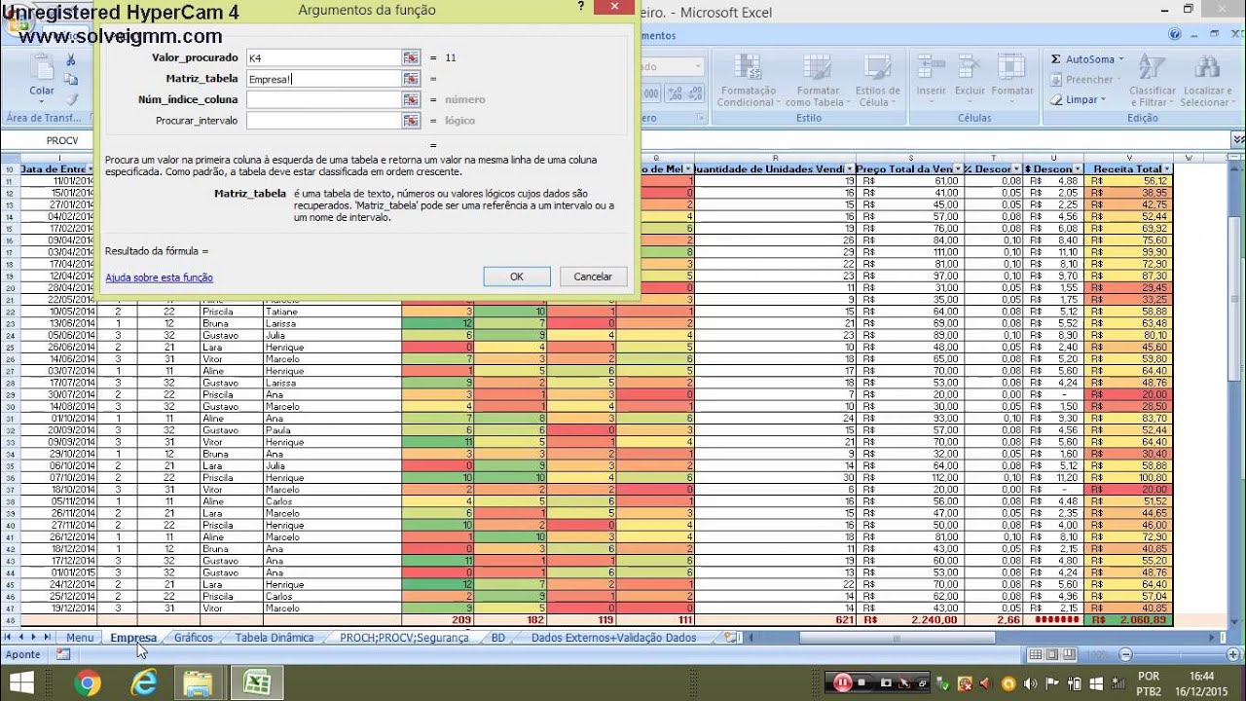Open Estilos de Célula gallery
Image resolution: width=1246 pixels, height=701 pixels.
[x=877, y=81]
